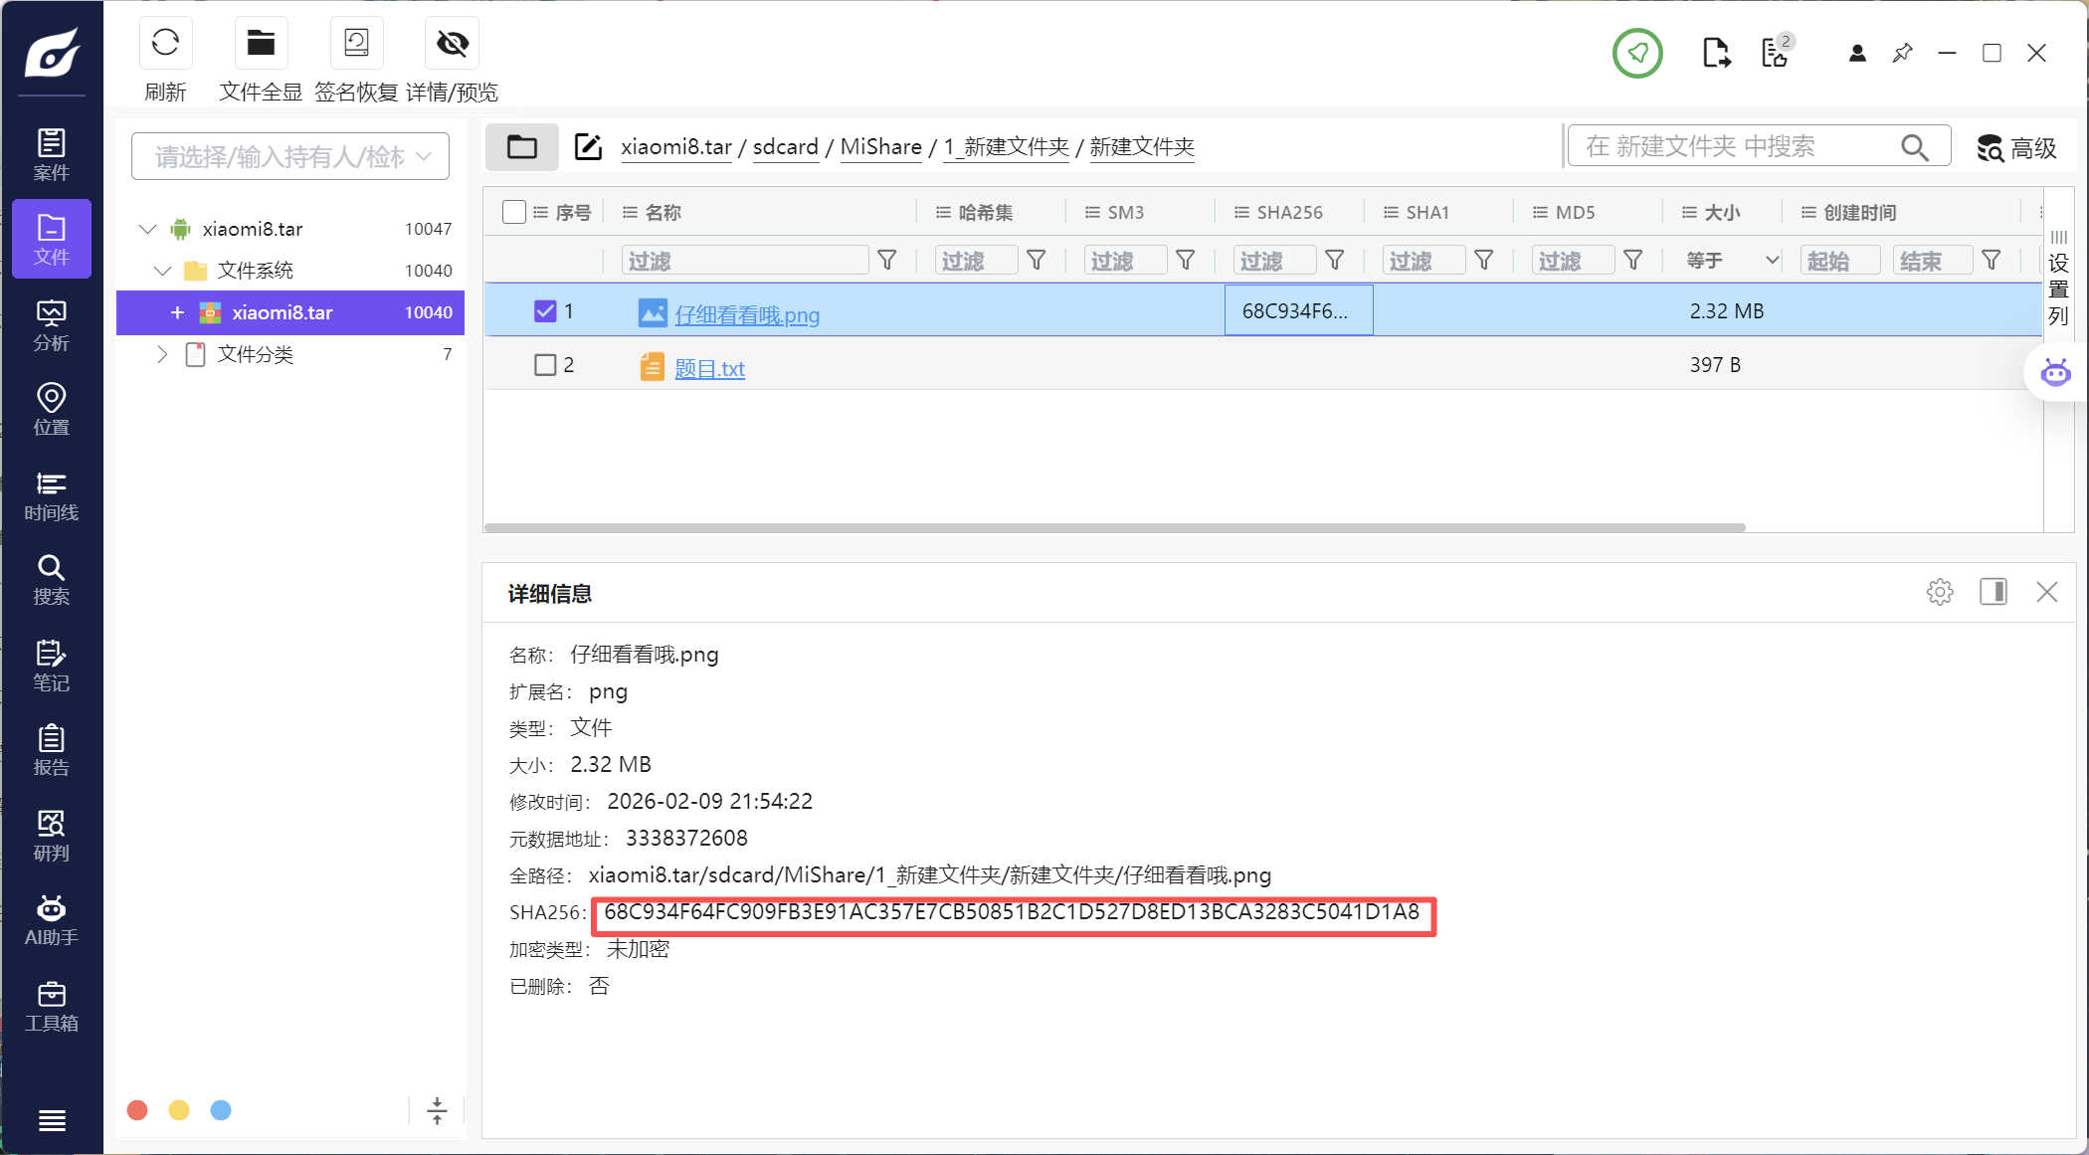Click the edit path pencil icon
The image size is (2089, 1155).
pyautogui.click(x=589, y=147)
